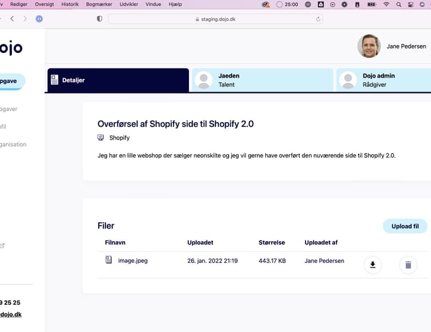Click the browser back arrow
This screenshot has width=431, height=332.
click(x=12, y=19)
